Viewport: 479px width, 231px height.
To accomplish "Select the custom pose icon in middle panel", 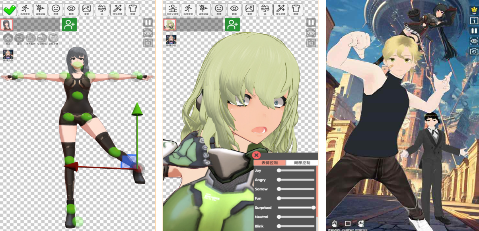I will point(172,9).
